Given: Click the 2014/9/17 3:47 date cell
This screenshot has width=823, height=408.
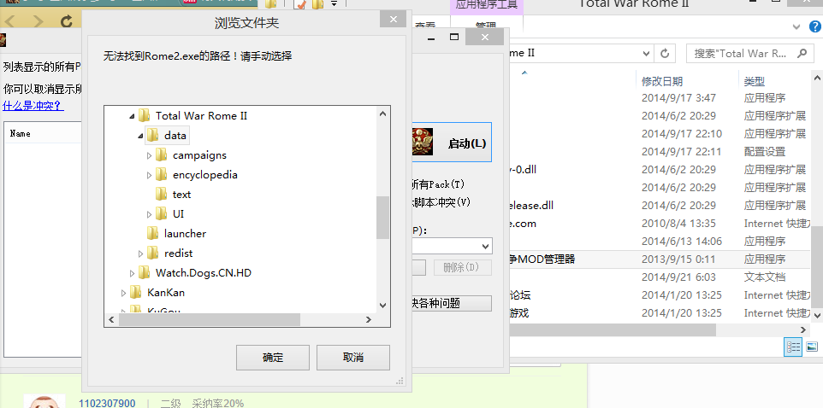Looking at the screenshot, I should pyautogui.click(x=678, y=98).
